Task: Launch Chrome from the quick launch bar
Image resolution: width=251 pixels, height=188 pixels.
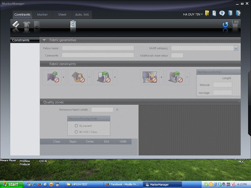Action: pyautogui.click(x=29, y=185)
